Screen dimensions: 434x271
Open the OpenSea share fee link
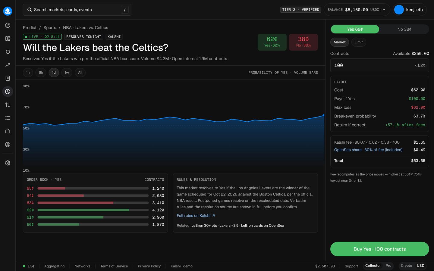pos(368,150)
